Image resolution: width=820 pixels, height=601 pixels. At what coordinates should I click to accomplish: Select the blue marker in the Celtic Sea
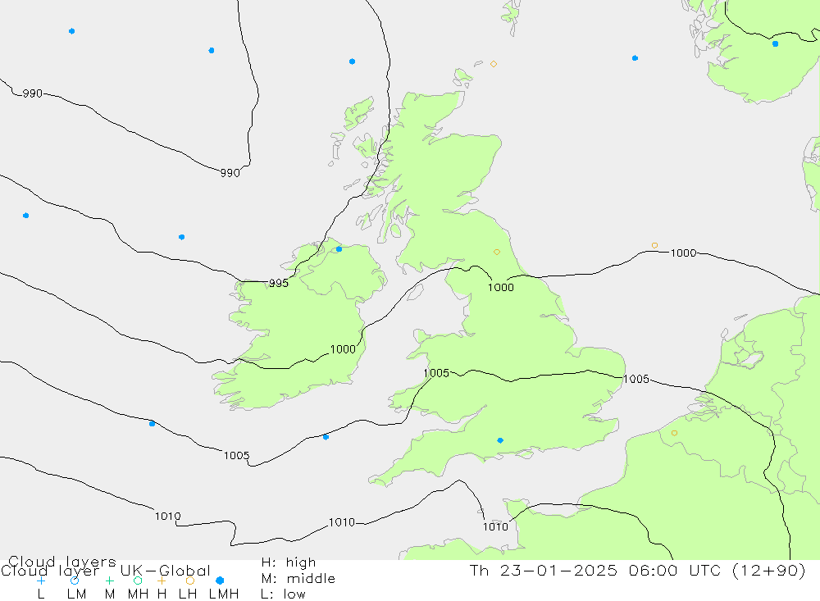pos(326,437)
